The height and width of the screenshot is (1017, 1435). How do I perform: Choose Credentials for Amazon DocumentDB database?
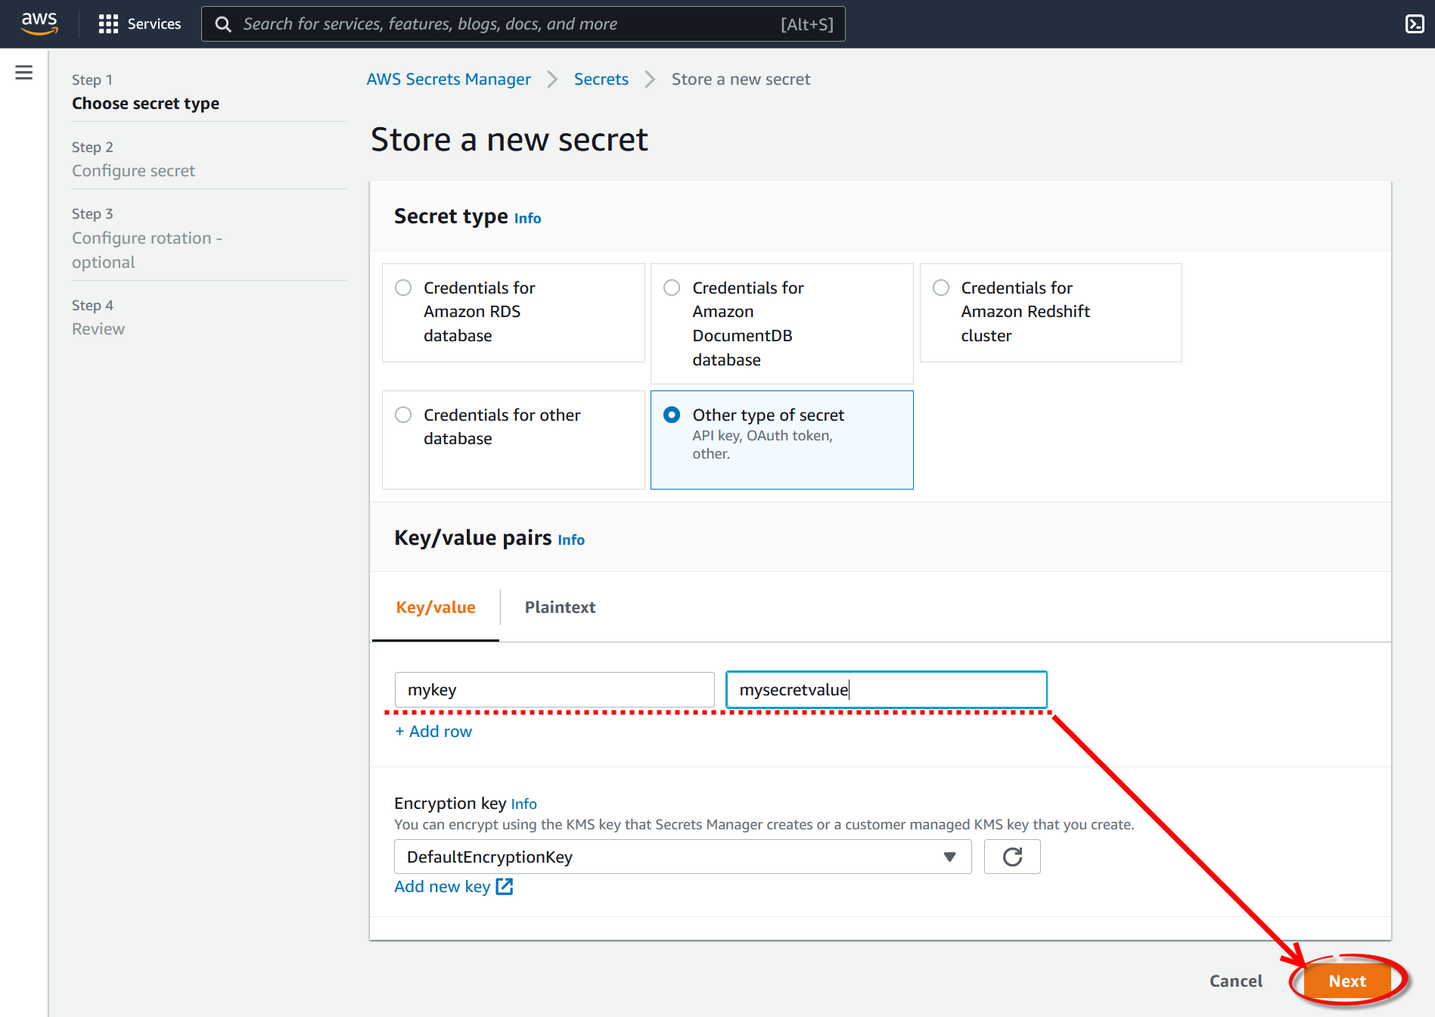point(672,288)
